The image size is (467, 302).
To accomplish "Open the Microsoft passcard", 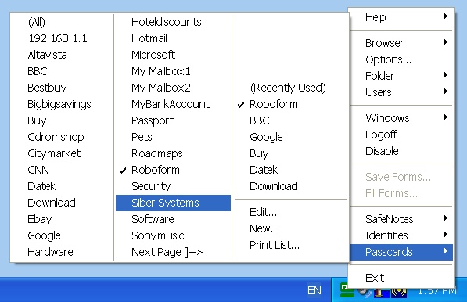I will pos(173,55).
